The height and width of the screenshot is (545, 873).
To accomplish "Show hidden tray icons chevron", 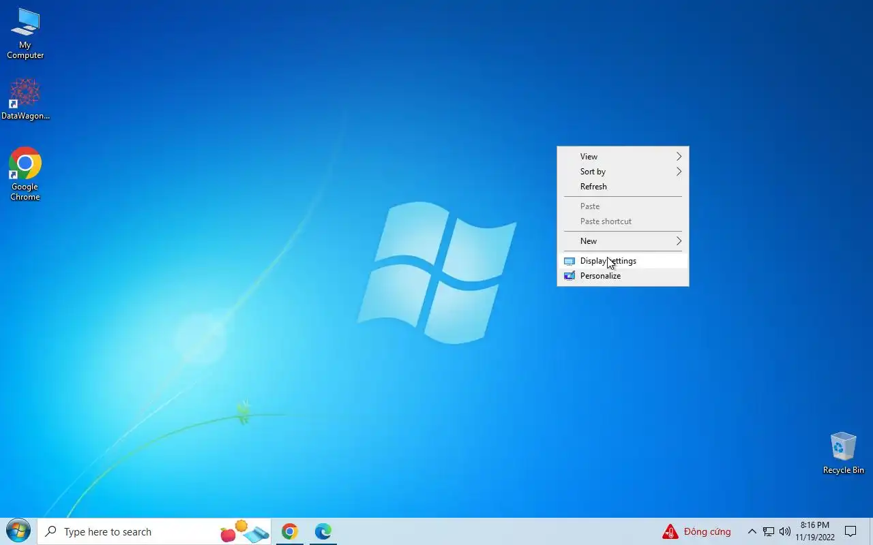I will (752, 531).
